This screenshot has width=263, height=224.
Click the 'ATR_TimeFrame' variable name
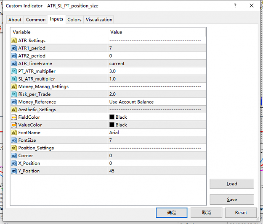click(35, 63)
